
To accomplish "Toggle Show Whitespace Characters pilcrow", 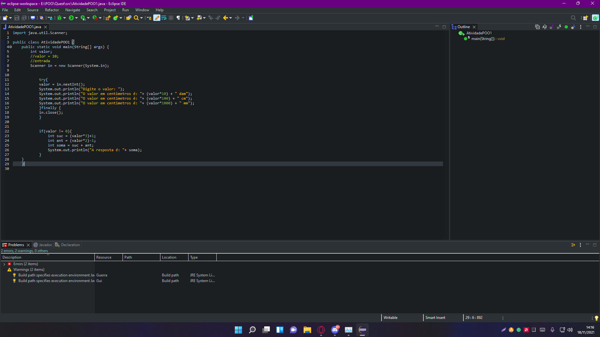I will pos(178,18).
